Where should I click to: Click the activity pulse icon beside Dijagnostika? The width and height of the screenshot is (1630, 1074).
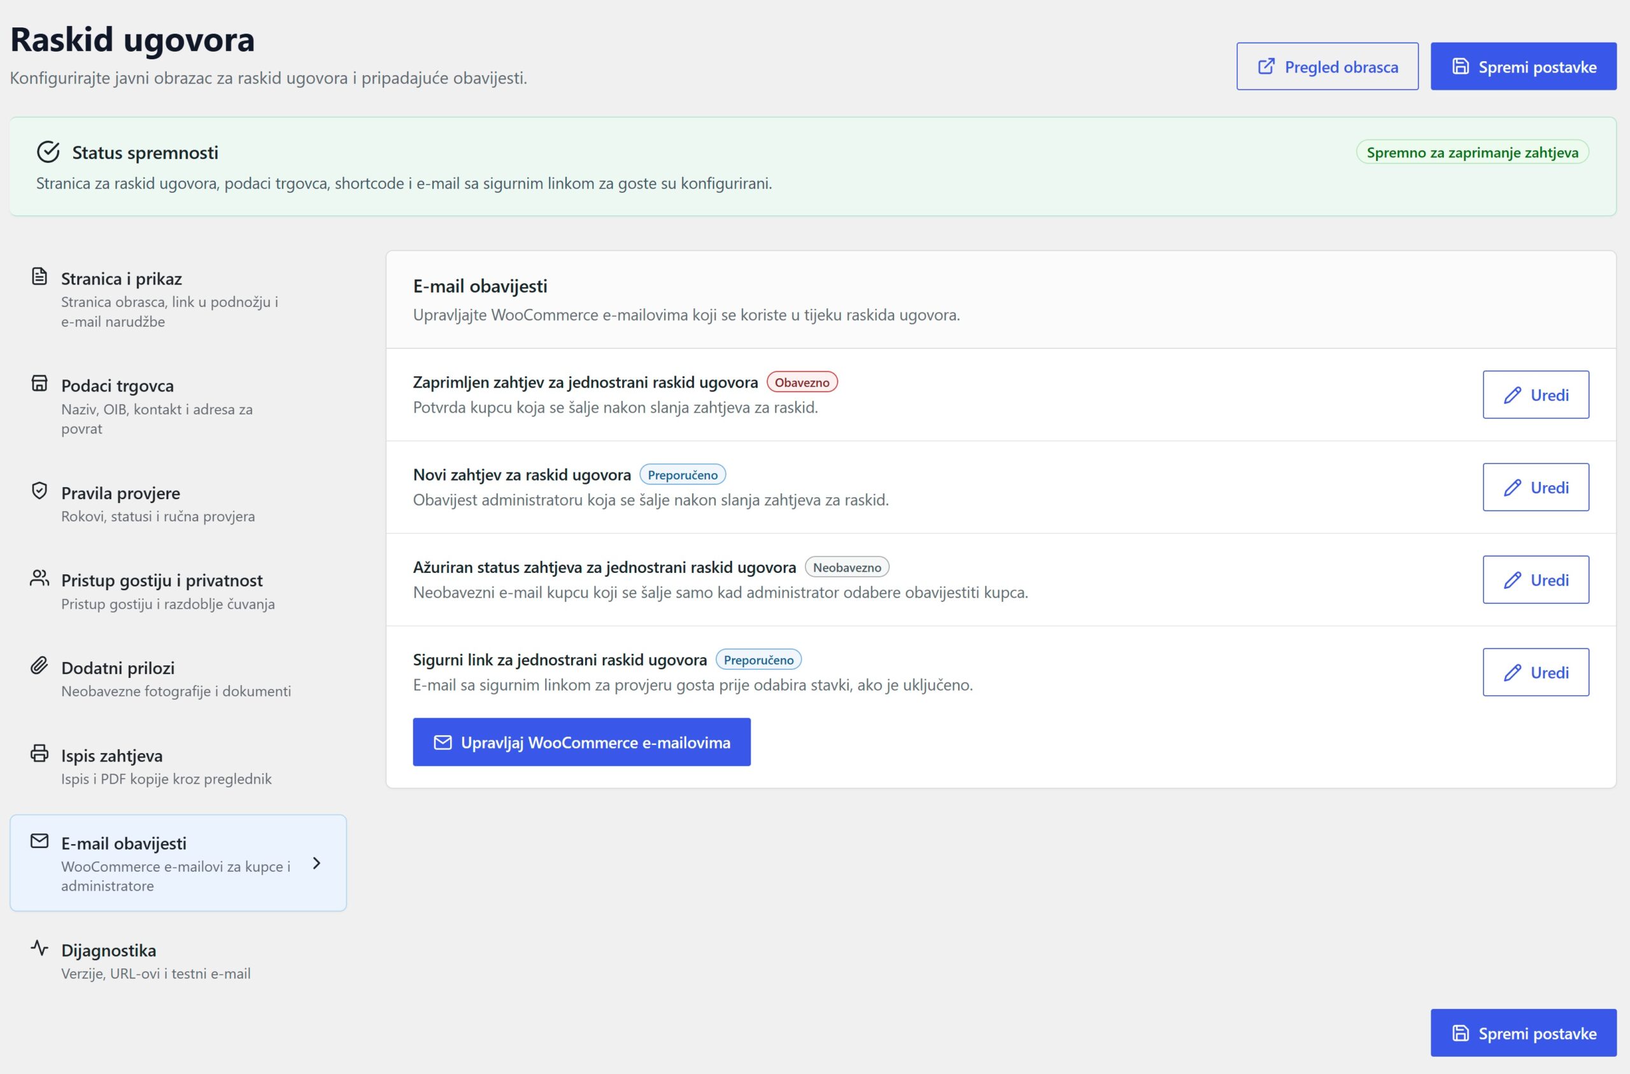(39, 948)
